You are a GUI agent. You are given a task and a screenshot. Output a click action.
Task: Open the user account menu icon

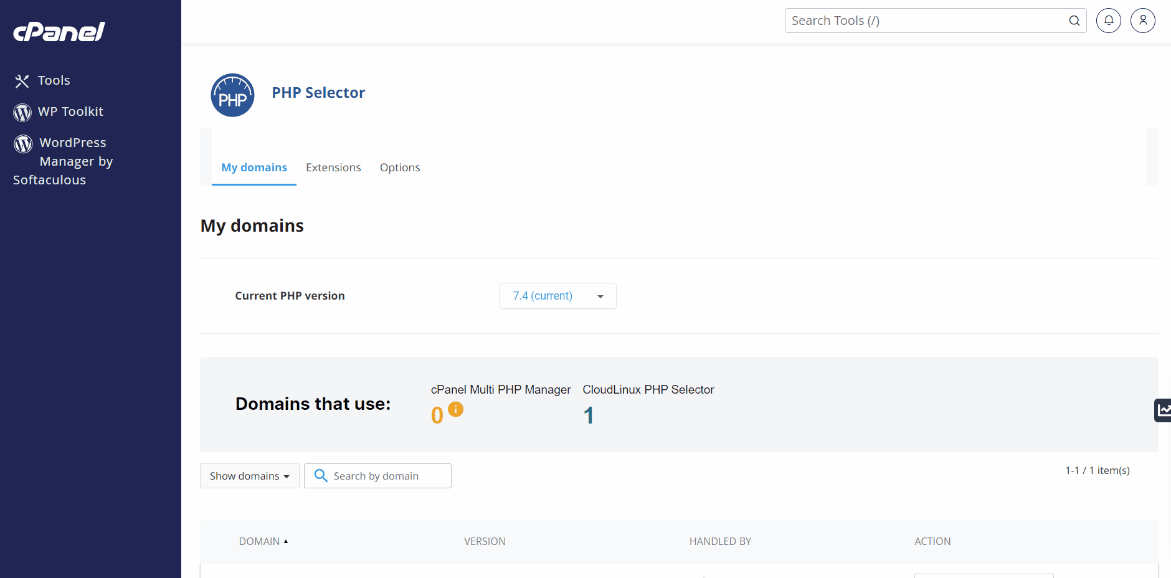(x=1143, y=21)
